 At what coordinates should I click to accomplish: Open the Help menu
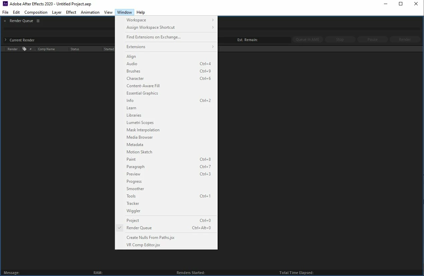pos(141,12)
